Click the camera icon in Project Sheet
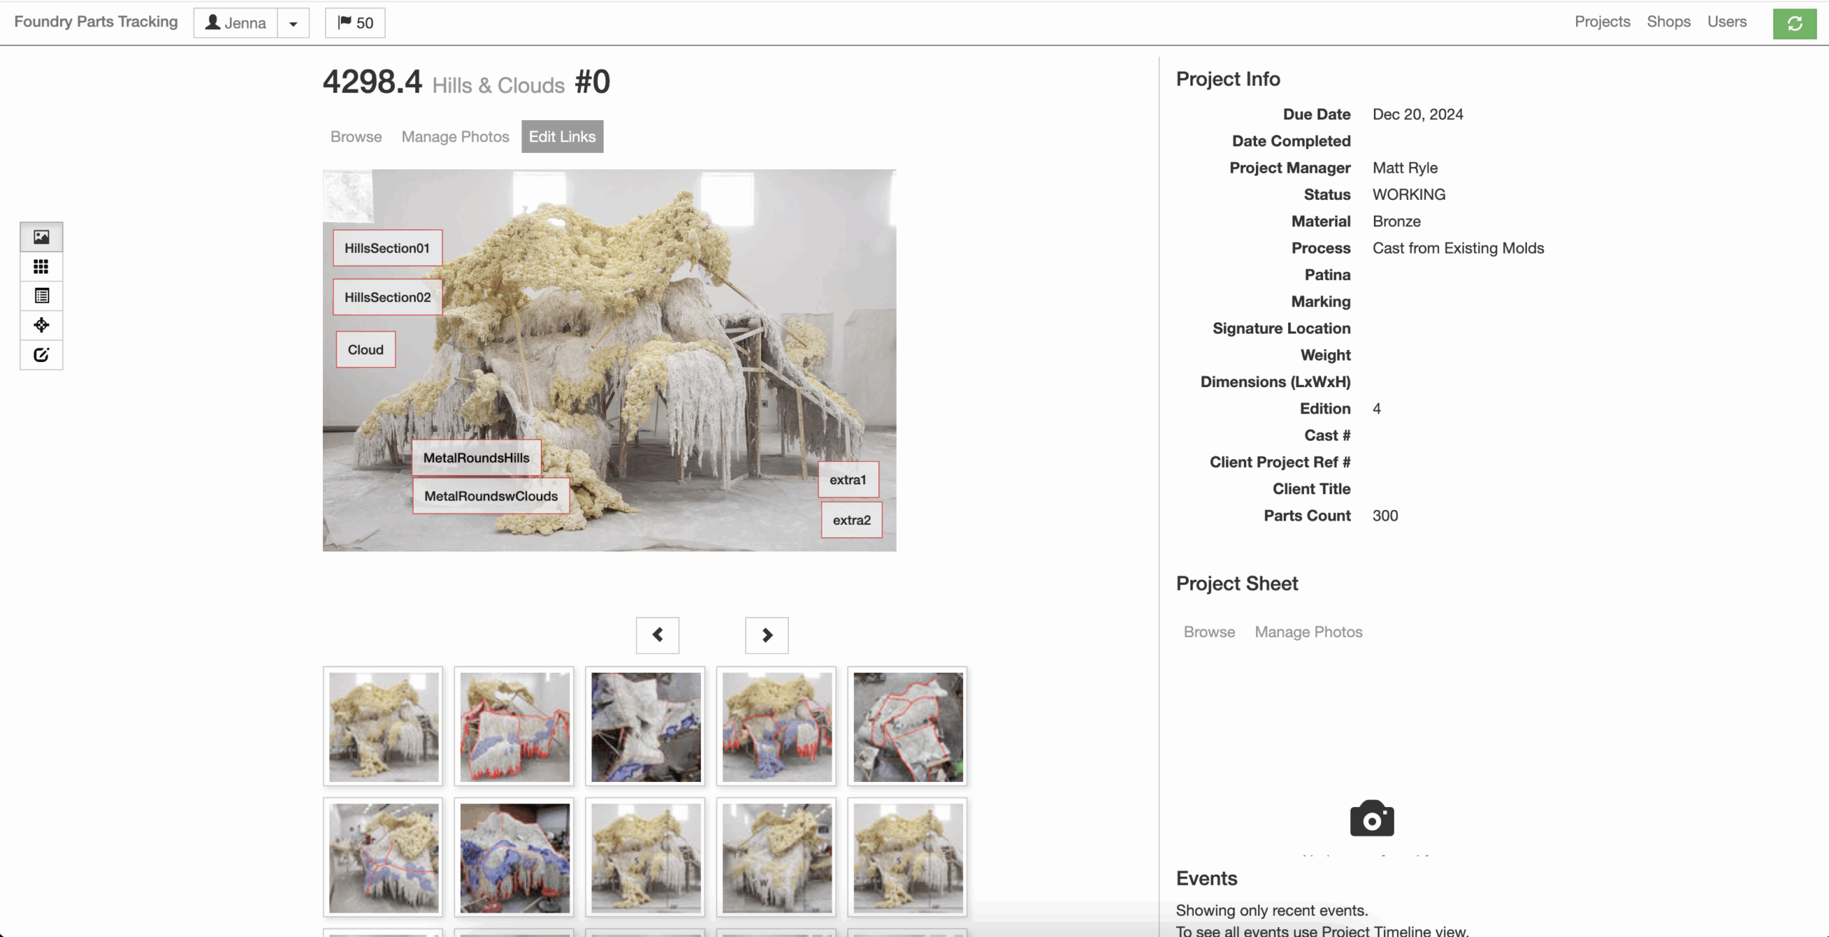Image resolution: width=1829 pixels, height=937 pixels. point(1372,818)
